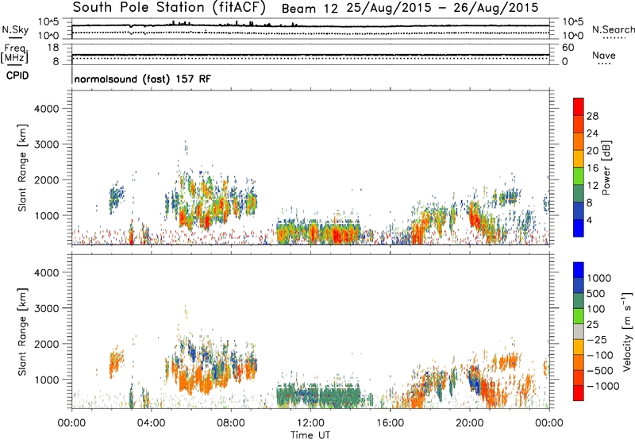Click the '10^5' left tick of sky noise panel
Viewport: 635px width, 440px height.
(48, 22)
